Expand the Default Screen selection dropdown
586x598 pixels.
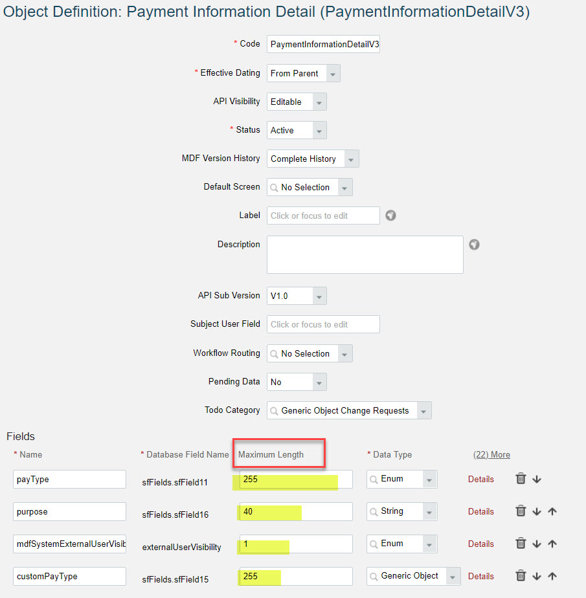[345, 188]
